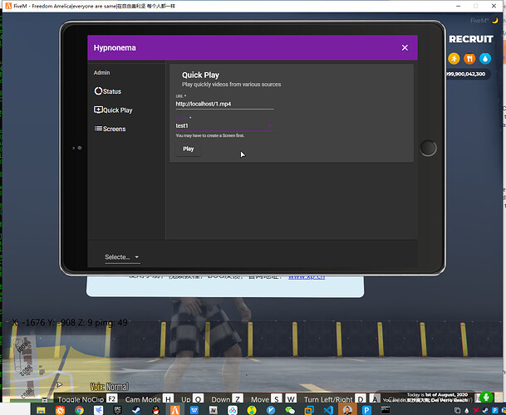Click the blue hyperlink behind the tablet
The height and width of the screenshot is (415, 506).
[x=307, y=277]
